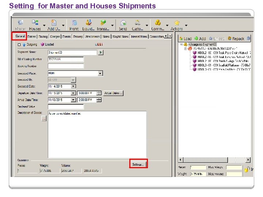Toggle the checkbox next to Outgoing
263x197 pixels.
pos(19,45)
